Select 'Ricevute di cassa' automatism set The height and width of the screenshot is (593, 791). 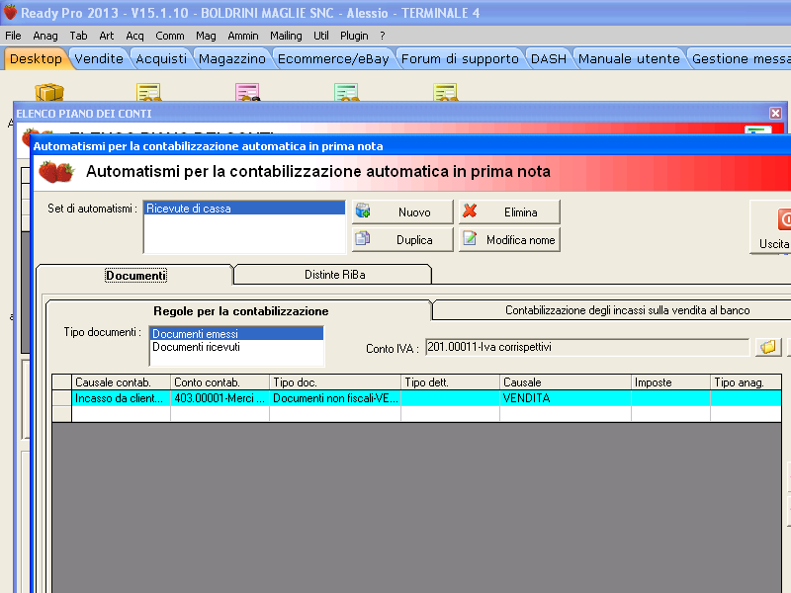click(244, 209)
